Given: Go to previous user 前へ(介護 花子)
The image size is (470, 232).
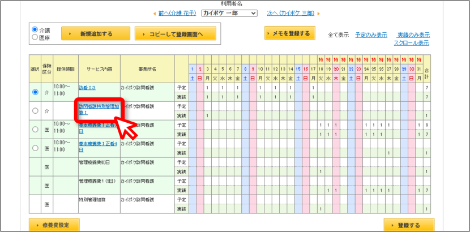Looking at the screenshot, I should [177, 13].
